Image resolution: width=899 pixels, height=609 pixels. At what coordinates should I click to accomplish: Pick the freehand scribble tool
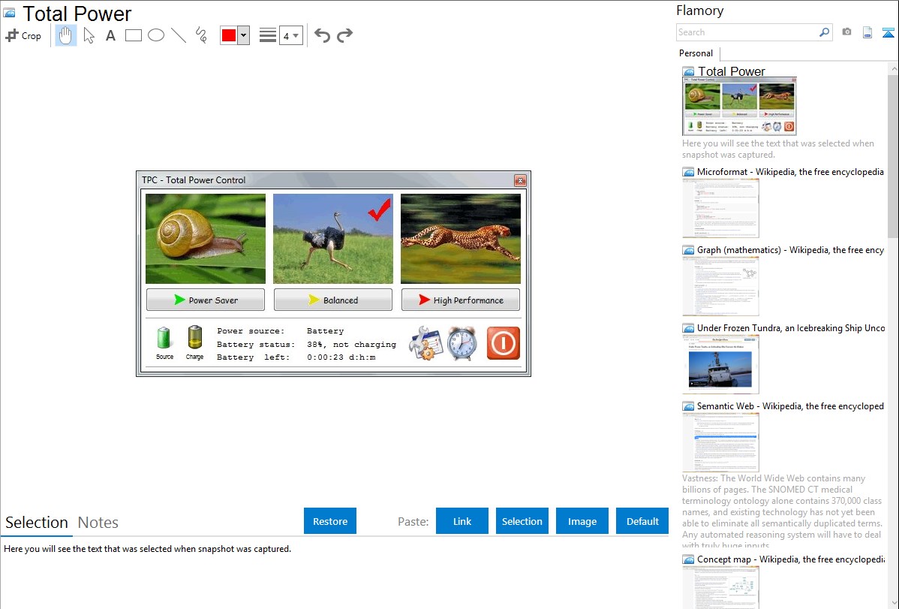click(x=201, y=35)
